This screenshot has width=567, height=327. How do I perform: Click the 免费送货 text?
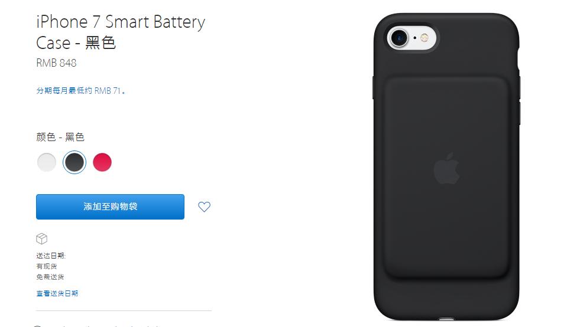coord(50,277)
